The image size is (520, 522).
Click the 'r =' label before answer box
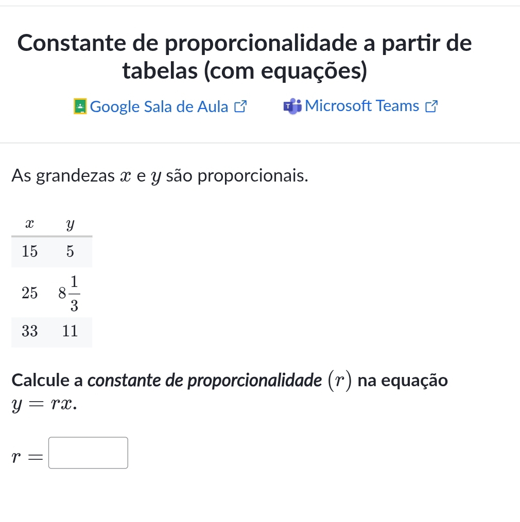pos(28,454)
